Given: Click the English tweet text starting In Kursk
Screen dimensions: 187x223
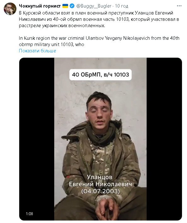Looking at the screenshot, I should click(99, 41).
